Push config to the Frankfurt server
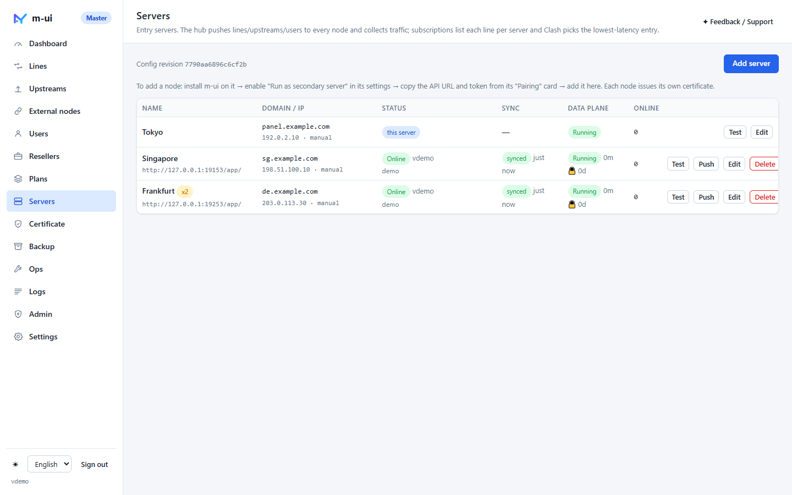Viewport: 792px width, 495px height. point(706,197)
